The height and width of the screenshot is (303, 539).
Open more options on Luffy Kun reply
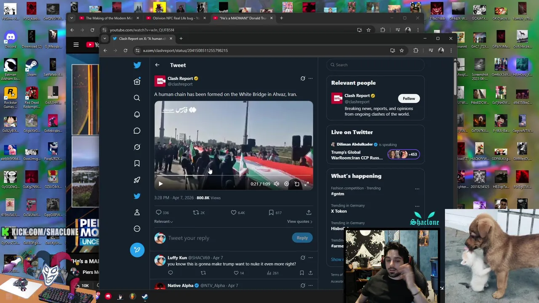coord(310,258)
